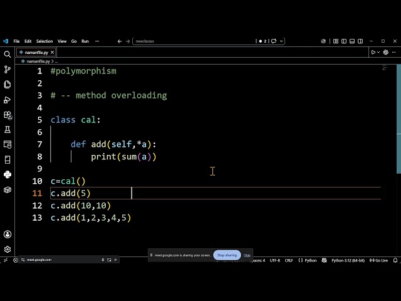Viewport: 401px width, 301px height.
Task: Click the round Copilot status icon
Action: coord(323,41)
